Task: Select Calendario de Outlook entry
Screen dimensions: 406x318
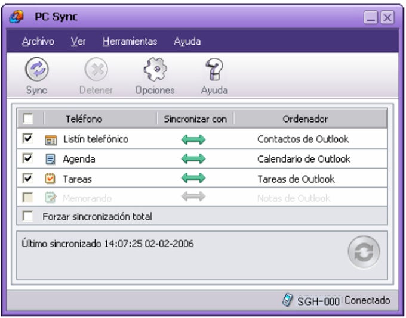Action: pos(304,159)
